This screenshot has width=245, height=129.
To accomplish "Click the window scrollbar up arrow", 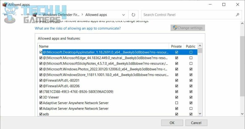I will pos(242,24).
